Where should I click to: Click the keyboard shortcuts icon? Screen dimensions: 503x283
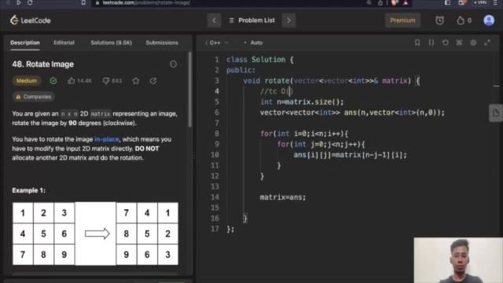[x=459, y=42]
